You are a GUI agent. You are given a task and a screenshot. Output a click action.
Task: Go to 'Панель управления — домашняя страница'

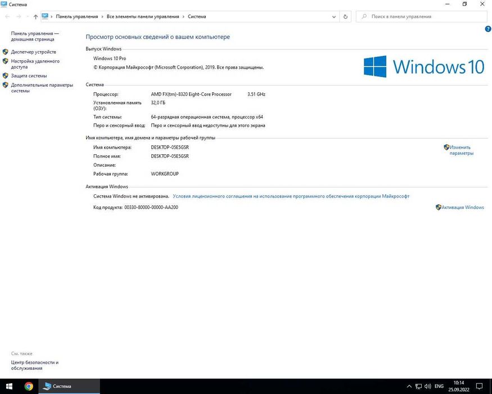pyautogui.click(x=35, y=36)
